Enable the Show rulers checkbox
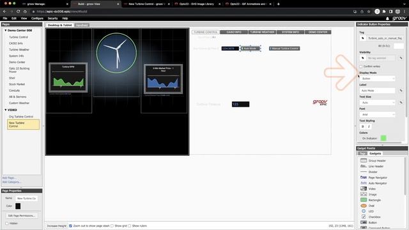Screen dimensions: 409x230 pyautogui.click(x=129, y=226)
